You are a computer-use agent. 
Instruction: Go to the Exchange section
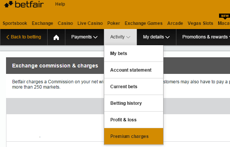tap(42, 23)
